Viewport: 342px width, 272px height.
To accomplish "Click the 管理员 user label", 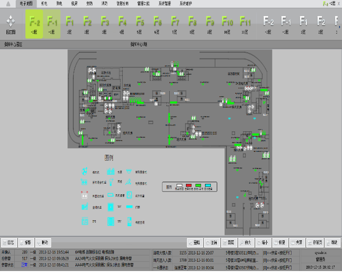I will point(320,259).
